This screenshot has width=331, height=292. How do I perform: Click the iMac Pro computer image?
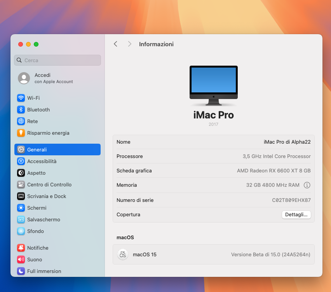213,85
